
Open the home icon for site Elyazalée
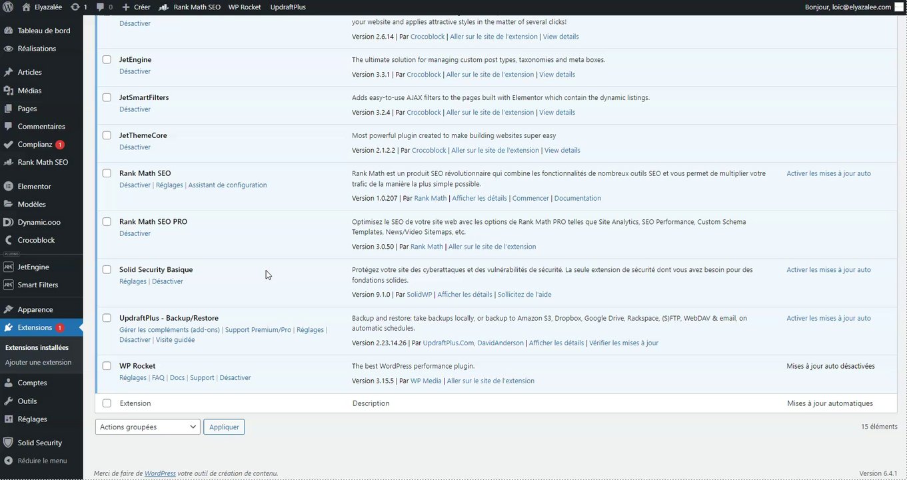click(x=26, y=7)
